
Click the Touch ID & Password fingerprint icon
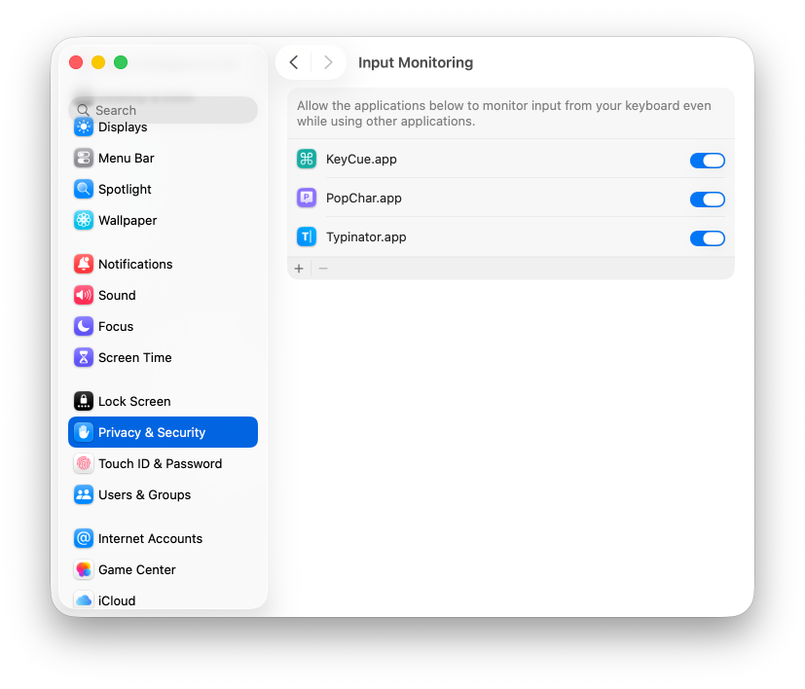click(84, 463)
